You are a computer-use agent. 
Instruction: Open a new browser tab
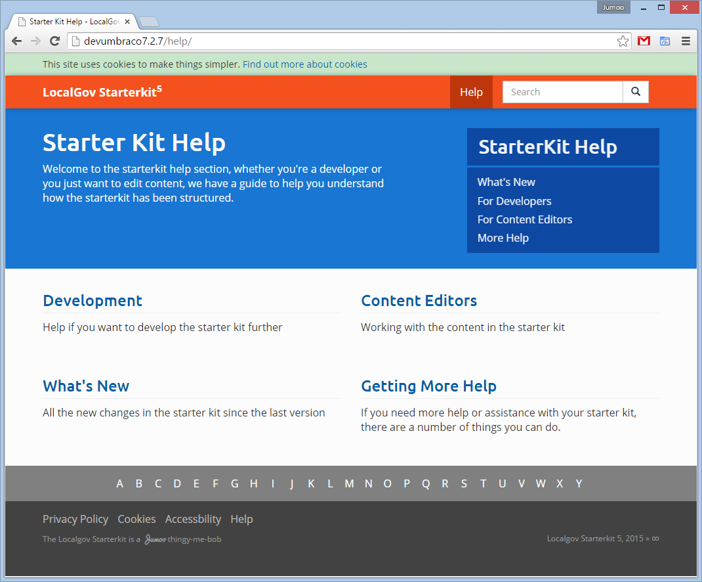point(149,22)
